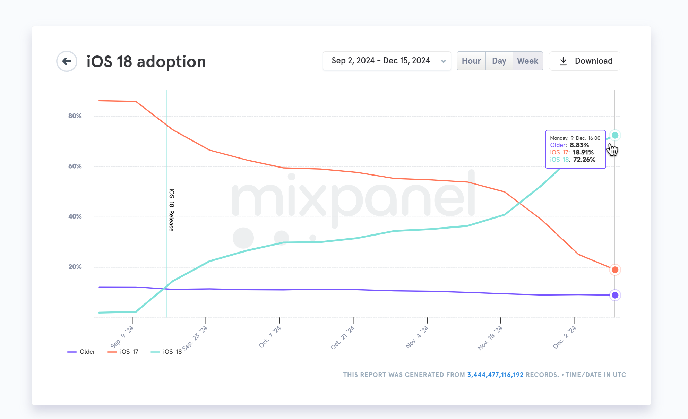Viewport: 688px width, 419px height.
Task: Click the Monday, 9 Dec tooltip box
Action: [x=576, y=149]
